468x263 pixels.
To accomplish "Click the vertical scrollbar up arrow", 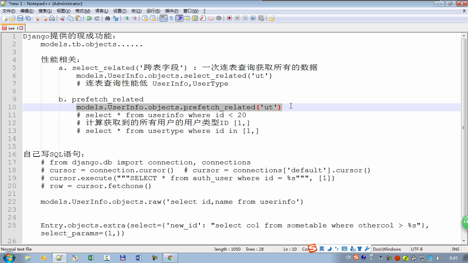I will point(465,36).
